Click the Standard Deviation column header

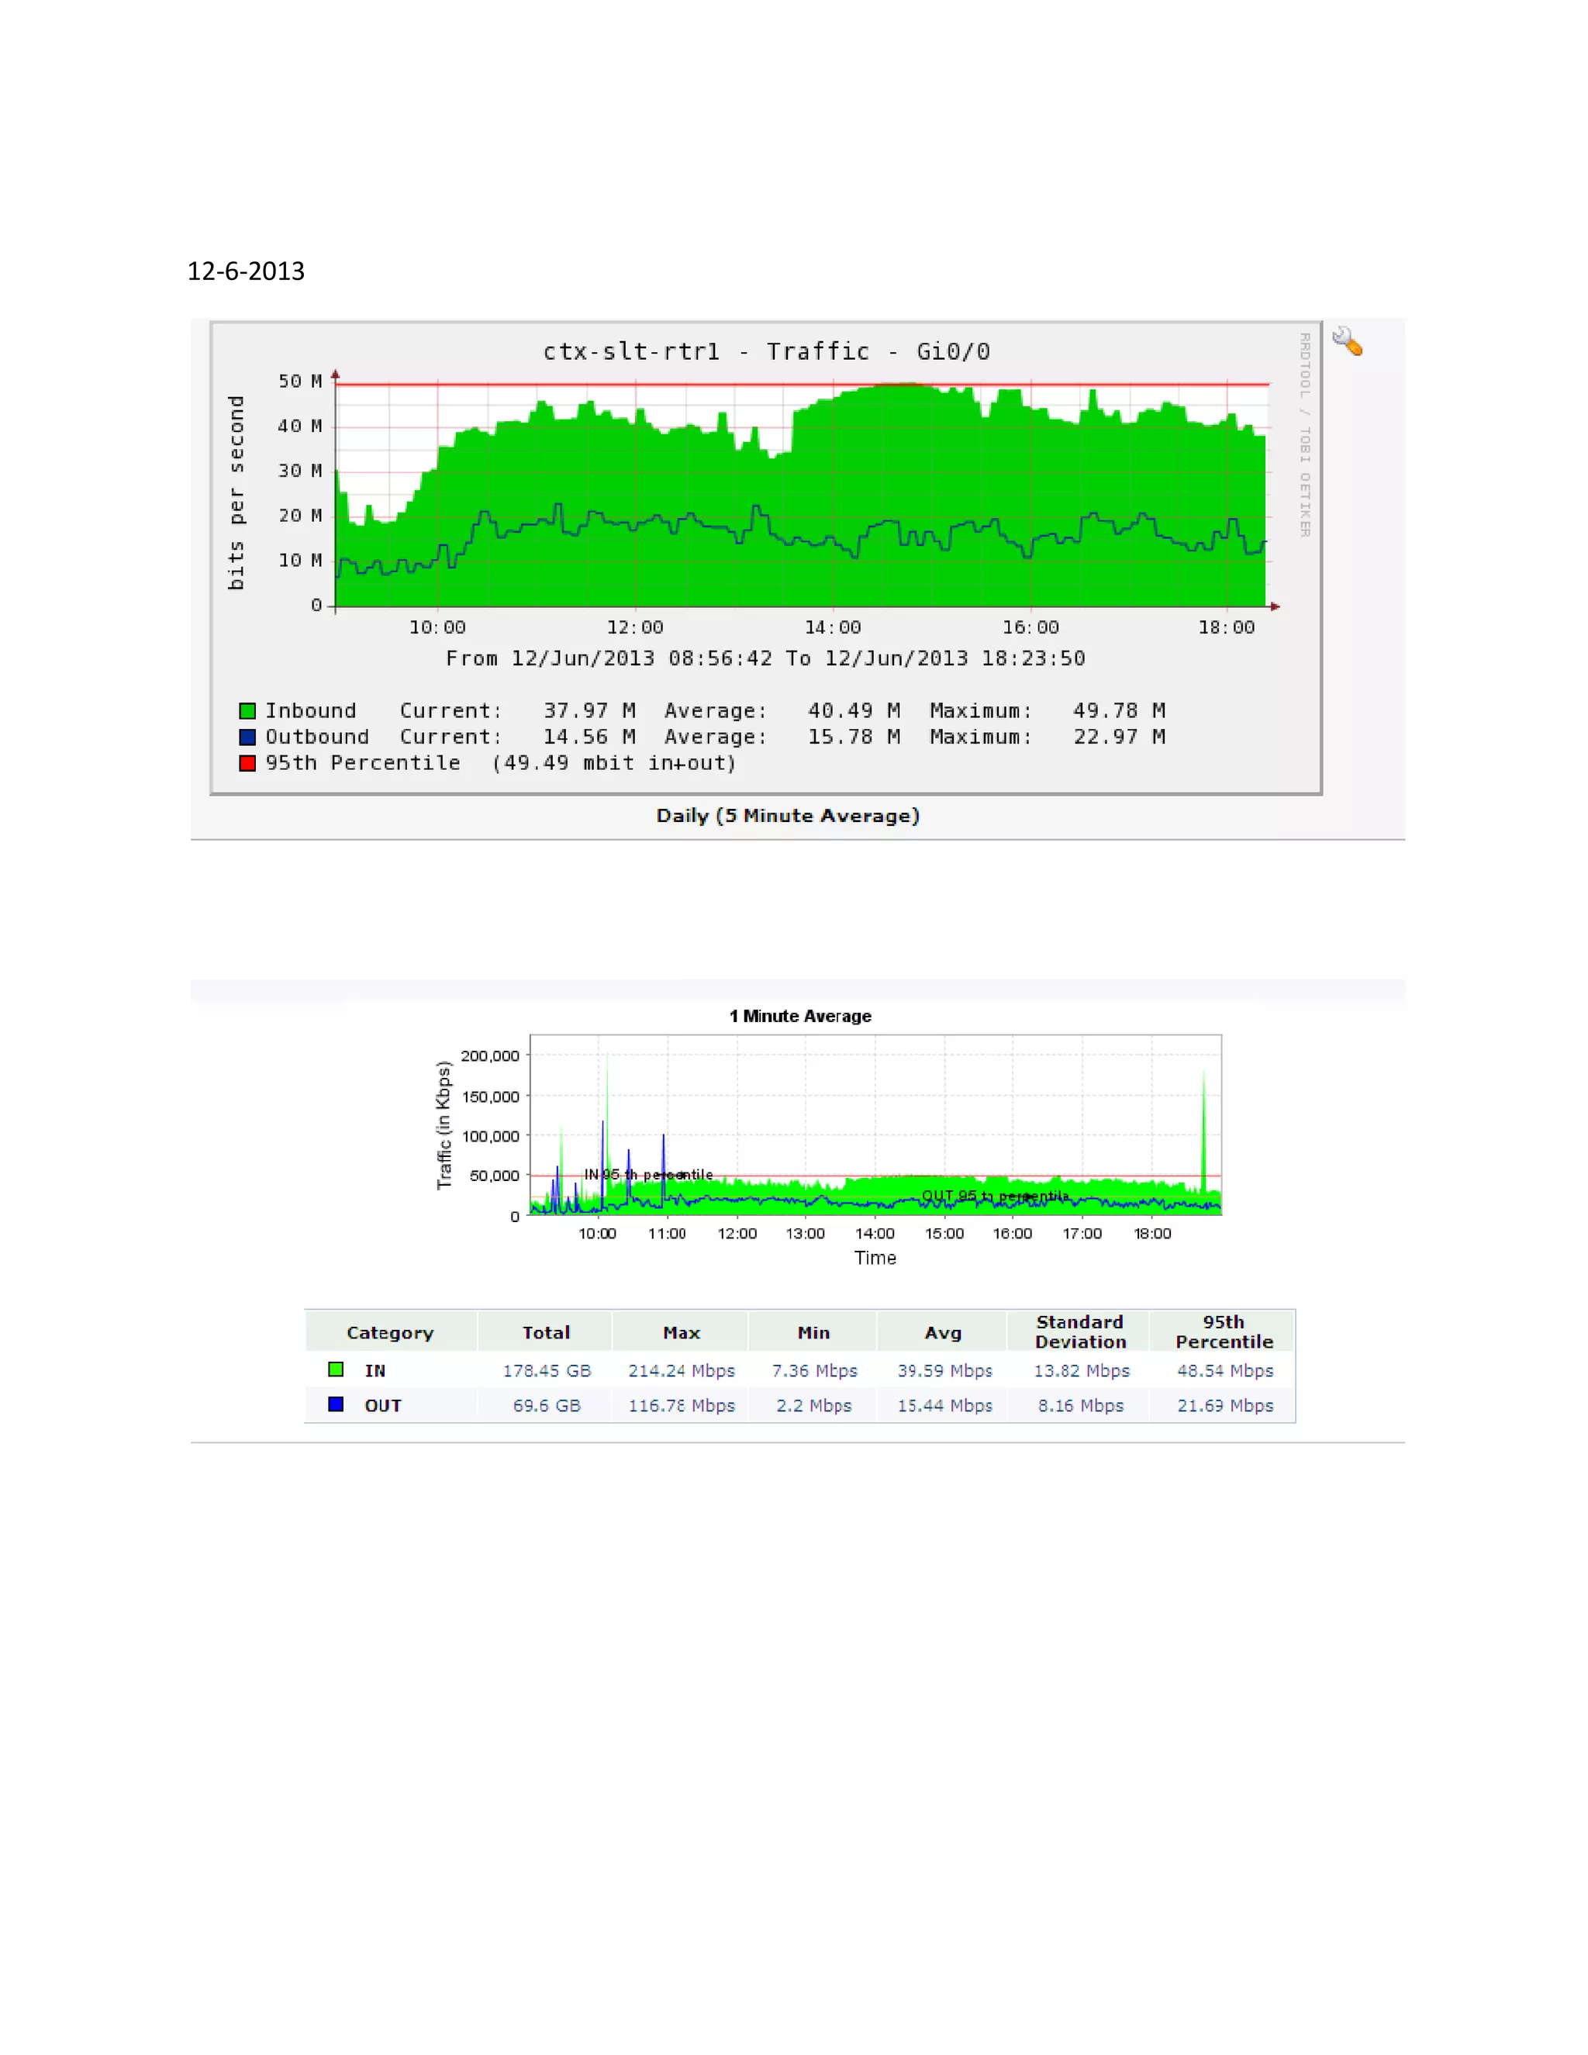click(x=1080, y=1332)
